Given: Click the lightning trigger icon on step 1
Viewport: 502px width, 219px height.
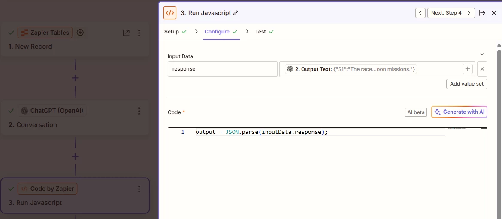Looking at the screenshot, I should [x=81, y=33].
